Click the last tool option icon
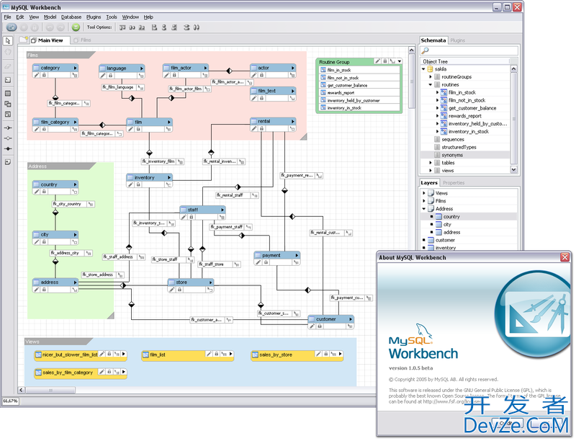The image size is (576, 441). pos(197,27)
